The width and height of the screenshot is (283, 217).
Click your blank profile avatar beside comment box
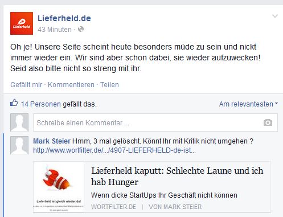(x=19, y=122)
